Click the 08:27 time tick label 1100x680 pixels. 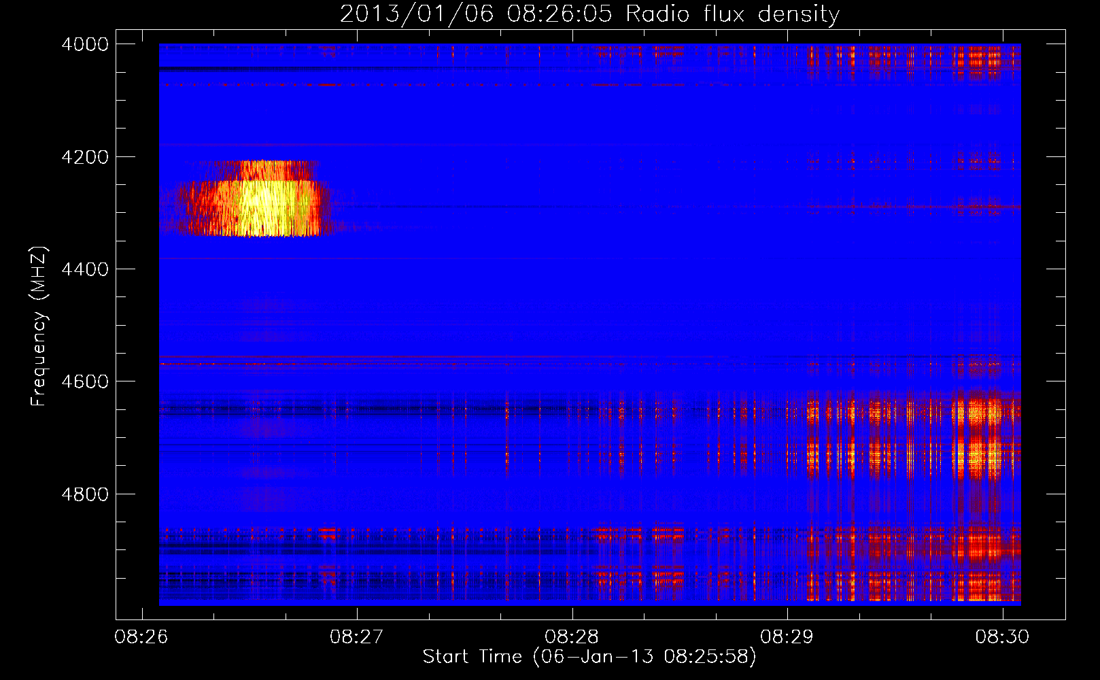click(x=357, y=637)
